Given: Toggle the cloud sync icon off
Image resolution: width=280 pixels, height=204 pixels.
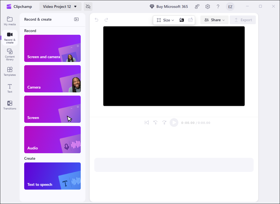Looking at the screenshot, I should pyautogui.click(x=88, y=6).
